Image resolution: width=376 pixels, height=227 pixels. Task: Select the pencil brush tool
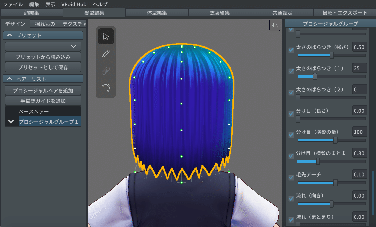click(x=106, y=54)
